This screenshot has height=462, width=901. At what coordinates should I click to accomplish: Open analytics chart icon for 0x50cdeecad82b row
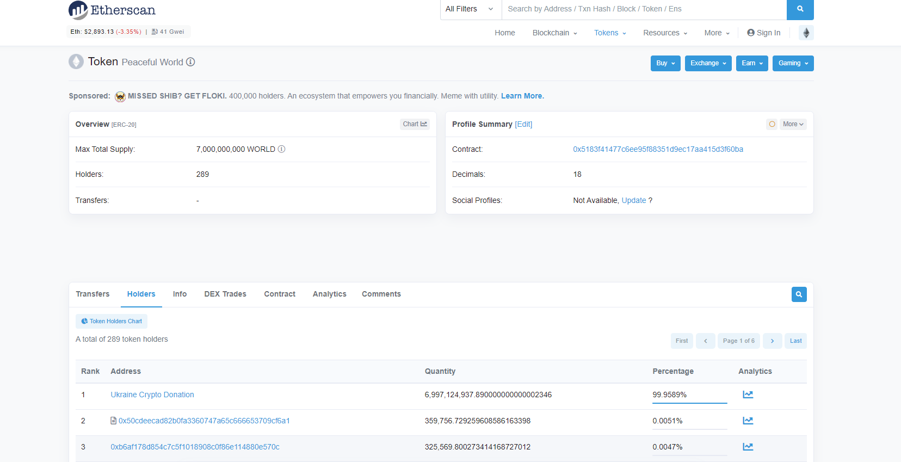[748, 421]
